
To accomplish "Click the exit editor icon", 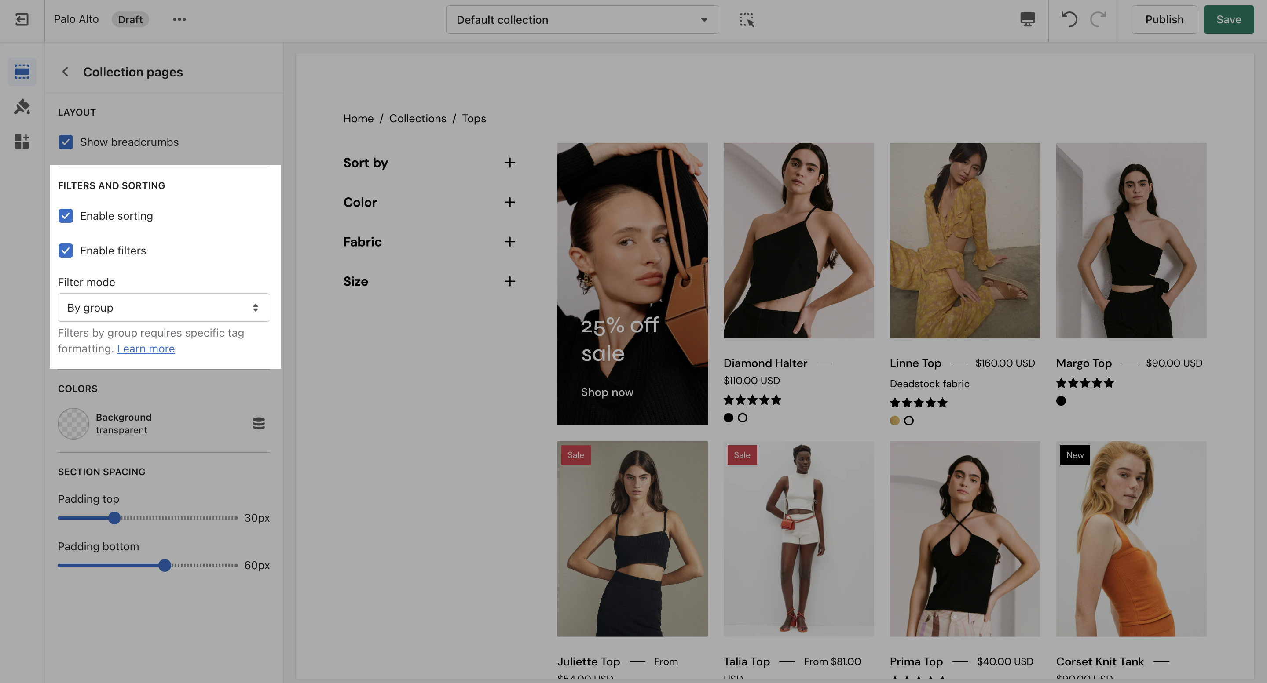I will 22,20.
